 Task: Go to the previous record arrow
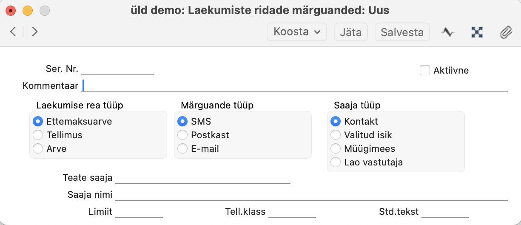(x=13, y=31)
